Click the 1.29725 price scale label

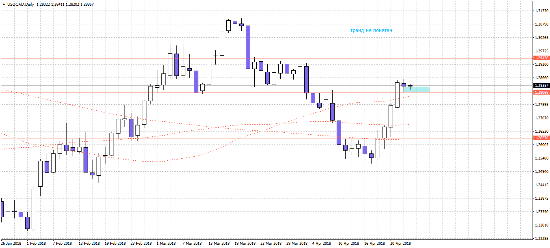[x=542, y=51]
